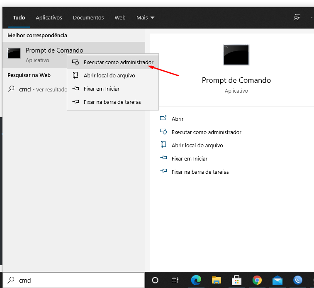This screenshot has width=314, height=288.
Task: Open Task View from the taskbar
Action: tap(175, 280)
